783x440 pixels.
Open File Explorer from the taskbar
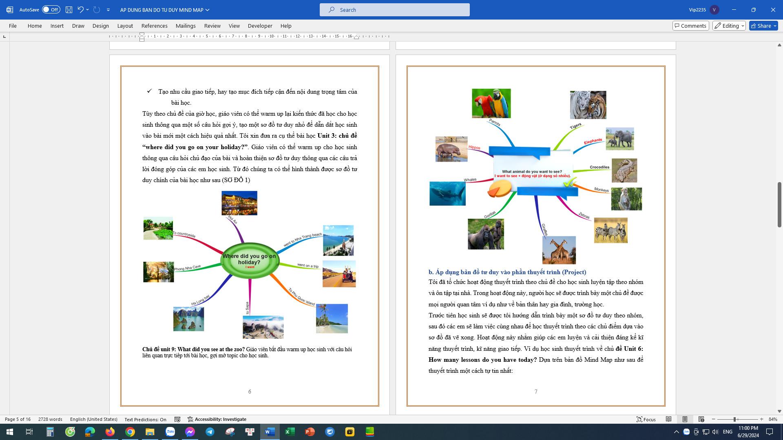pyautogui.click(x=150, y=432)
